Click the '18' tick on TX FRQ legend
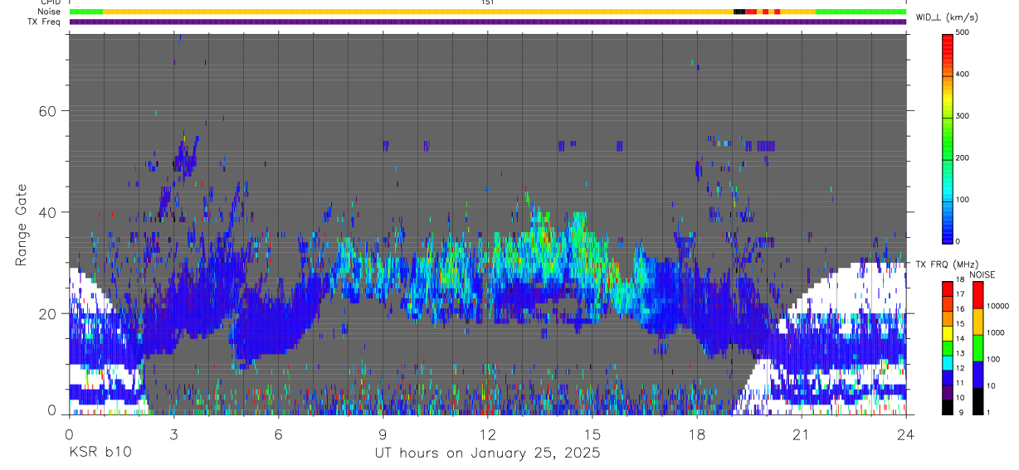 (x=961, y=281)
